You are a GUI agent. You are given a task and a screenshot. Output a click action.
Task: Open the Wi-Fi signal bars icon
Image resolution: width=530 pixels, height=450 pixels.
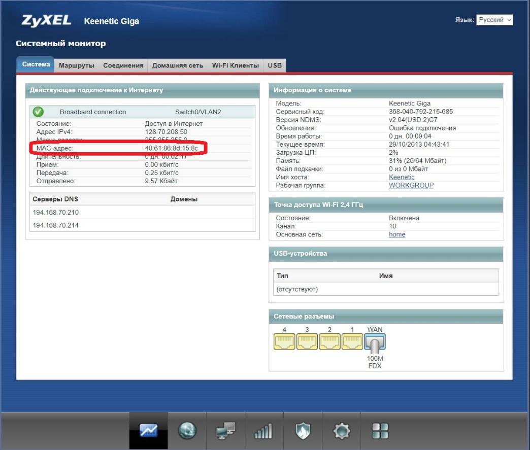click(263, 431)
